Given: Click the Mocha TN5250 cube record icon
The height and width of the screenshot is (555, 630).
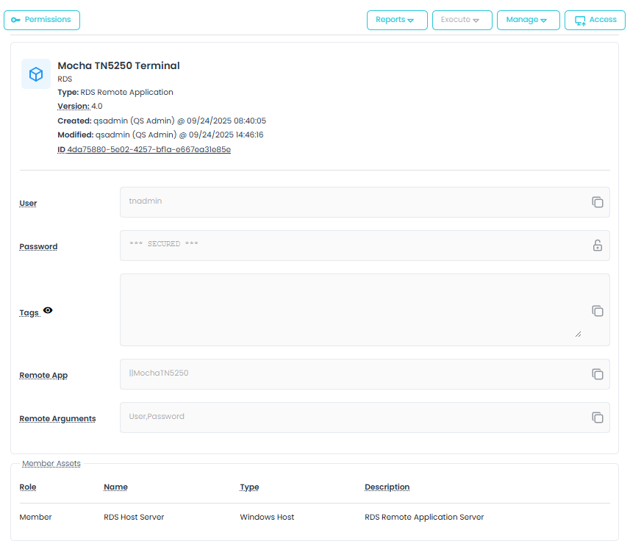Looking at the screenshot, I should 36,74.
